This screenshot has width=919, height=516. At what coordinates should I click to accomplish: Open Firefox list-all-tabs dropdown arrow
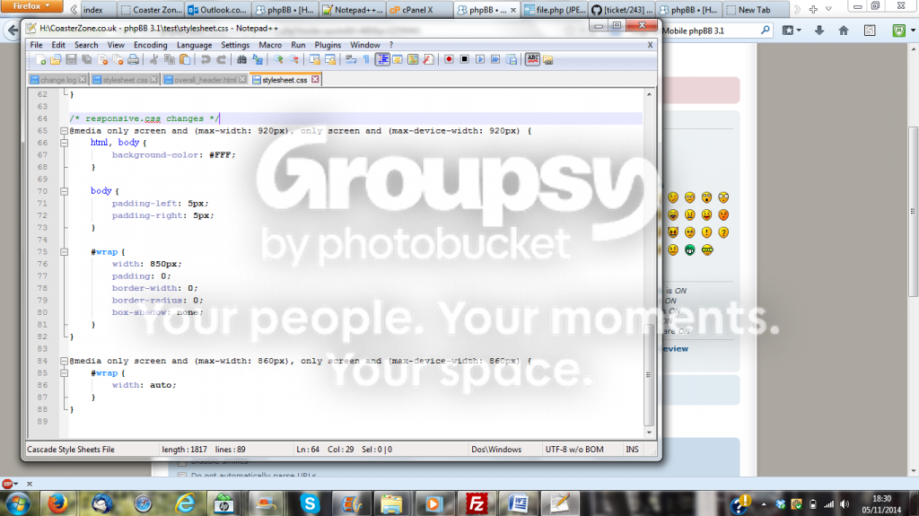(828, 9)
